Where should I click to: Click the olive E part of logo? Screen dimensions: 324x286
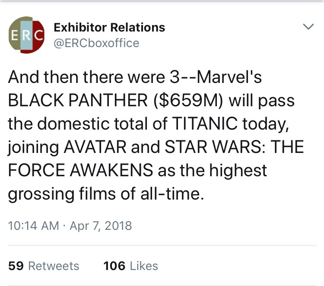[14, 35]
